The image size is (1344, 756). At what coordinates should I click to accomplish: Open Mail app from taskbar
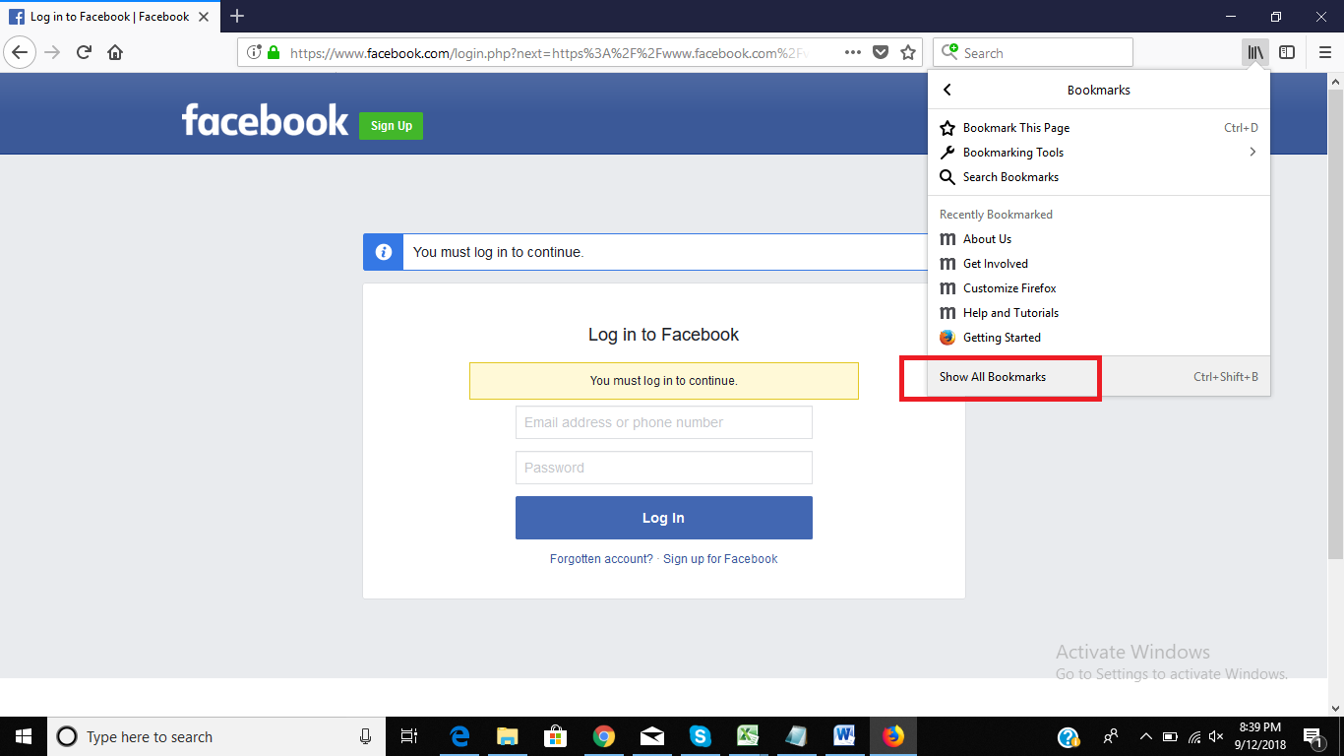(652, 736)
